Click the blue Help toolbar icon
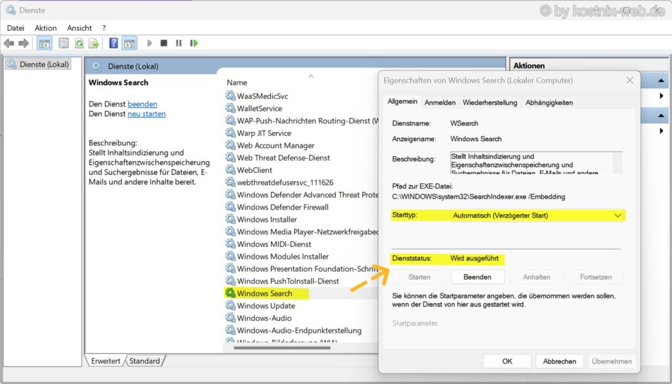 point(114,43)
